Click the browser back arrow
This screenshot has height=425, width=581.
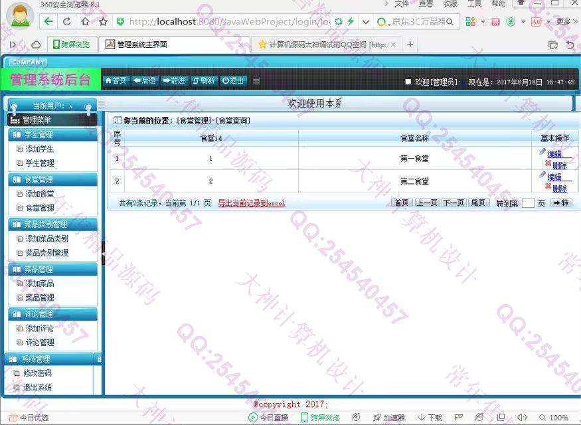point(48,21)
